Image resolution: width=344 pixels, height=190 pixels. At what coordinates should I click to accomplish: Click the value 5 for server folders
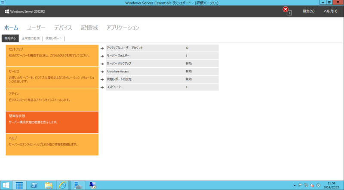(x=186, y=56)
